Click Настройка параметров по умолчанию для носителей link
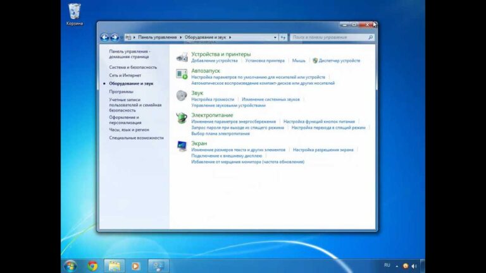Image resolution: width=486 pixels, height=273 pixels. click(x=258, y=77)
